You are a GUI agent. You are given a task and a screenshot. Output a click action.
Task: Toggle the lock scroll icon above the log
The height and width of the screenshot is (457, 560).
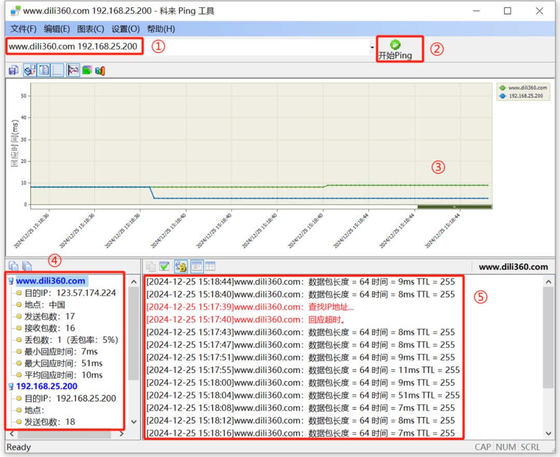[x=181, y=266]
